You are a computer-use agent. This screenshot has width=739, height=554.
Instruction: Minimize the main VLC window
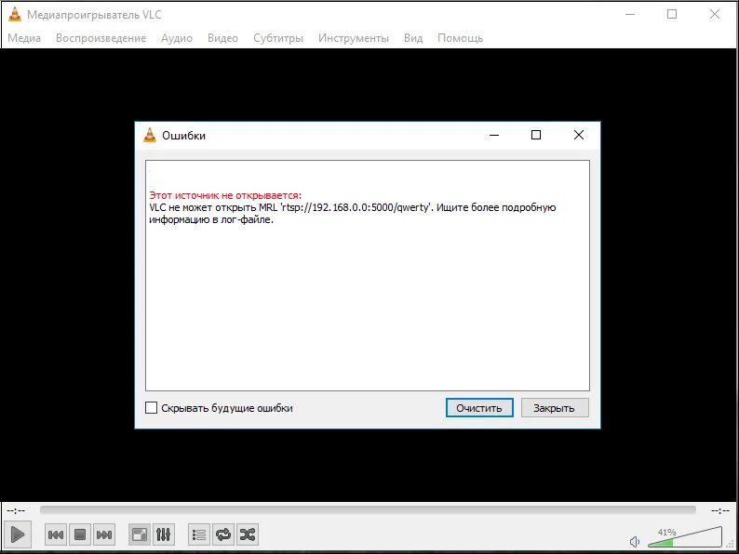(x=630, y=15)
